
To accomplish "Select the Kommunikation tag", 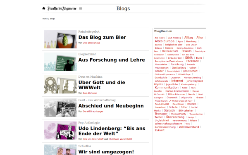I will [x=167, y=88].
